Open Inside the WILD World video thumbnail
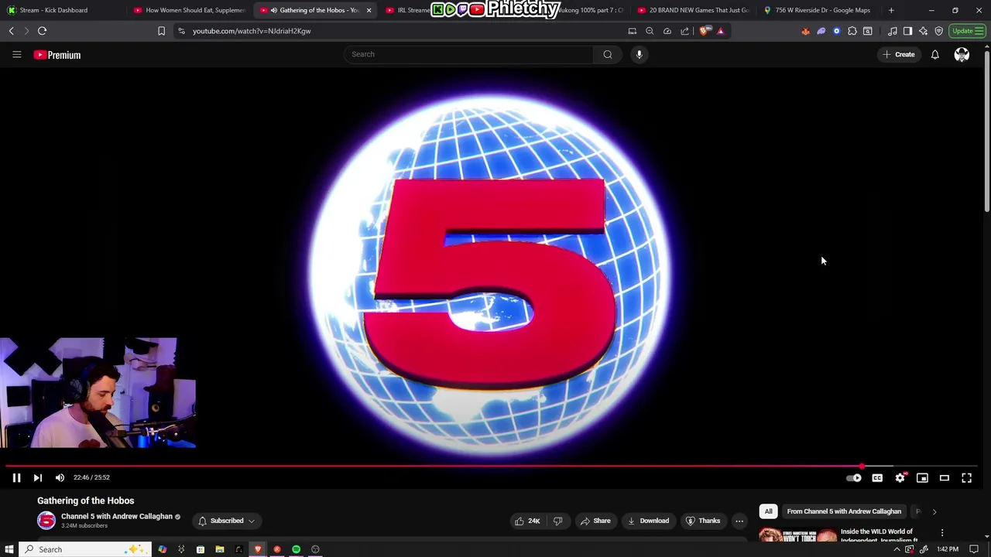The width and height of the screenshot is (991, 557). [797, 535]
